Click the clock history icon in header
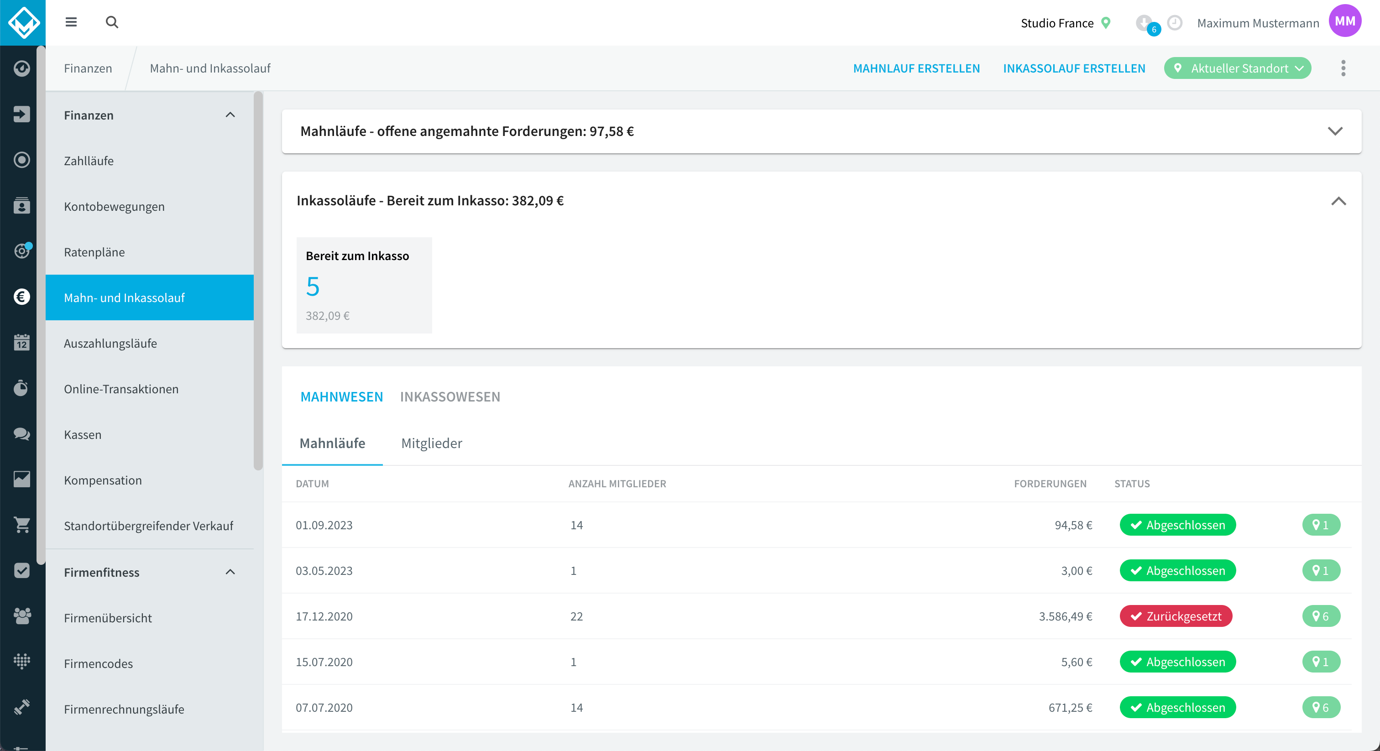1380x751 pixels. click(x=1175, y=22)
